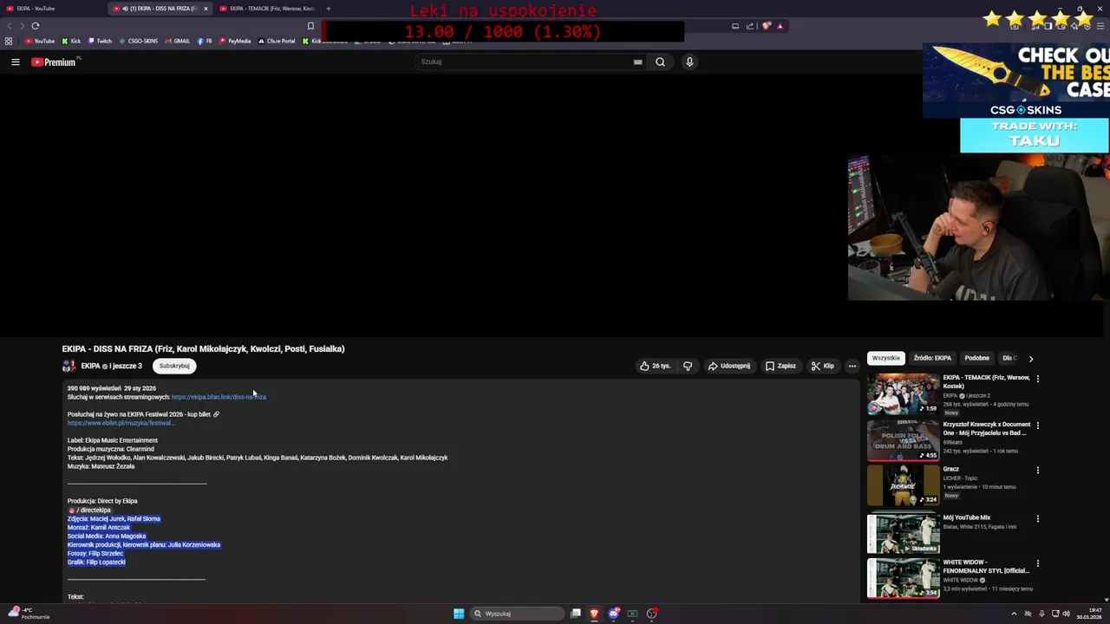Open a new browser tab
The image size is (1110, 624).
click(328, 9)
